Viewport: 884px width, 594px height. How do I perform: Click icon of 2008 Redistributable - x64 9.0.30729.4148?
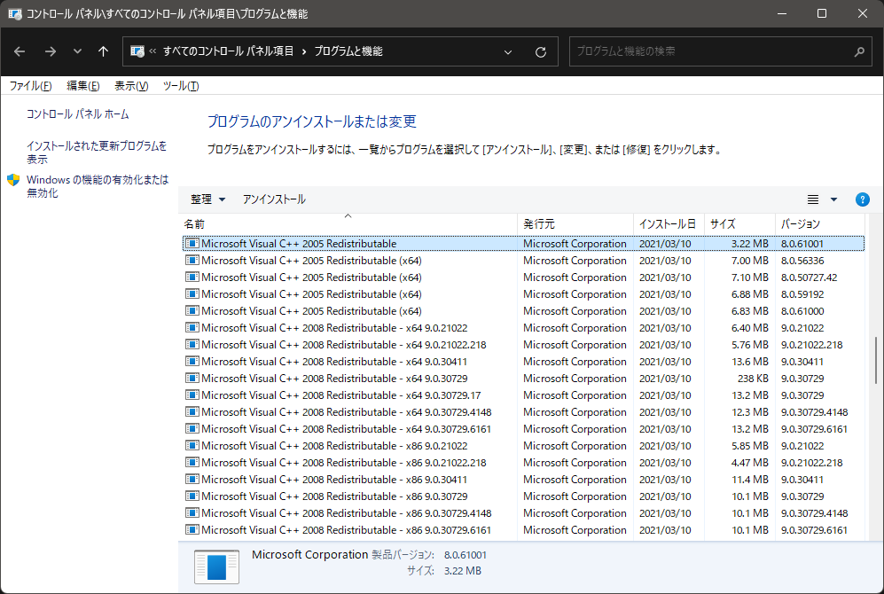(x=192, y=412)
